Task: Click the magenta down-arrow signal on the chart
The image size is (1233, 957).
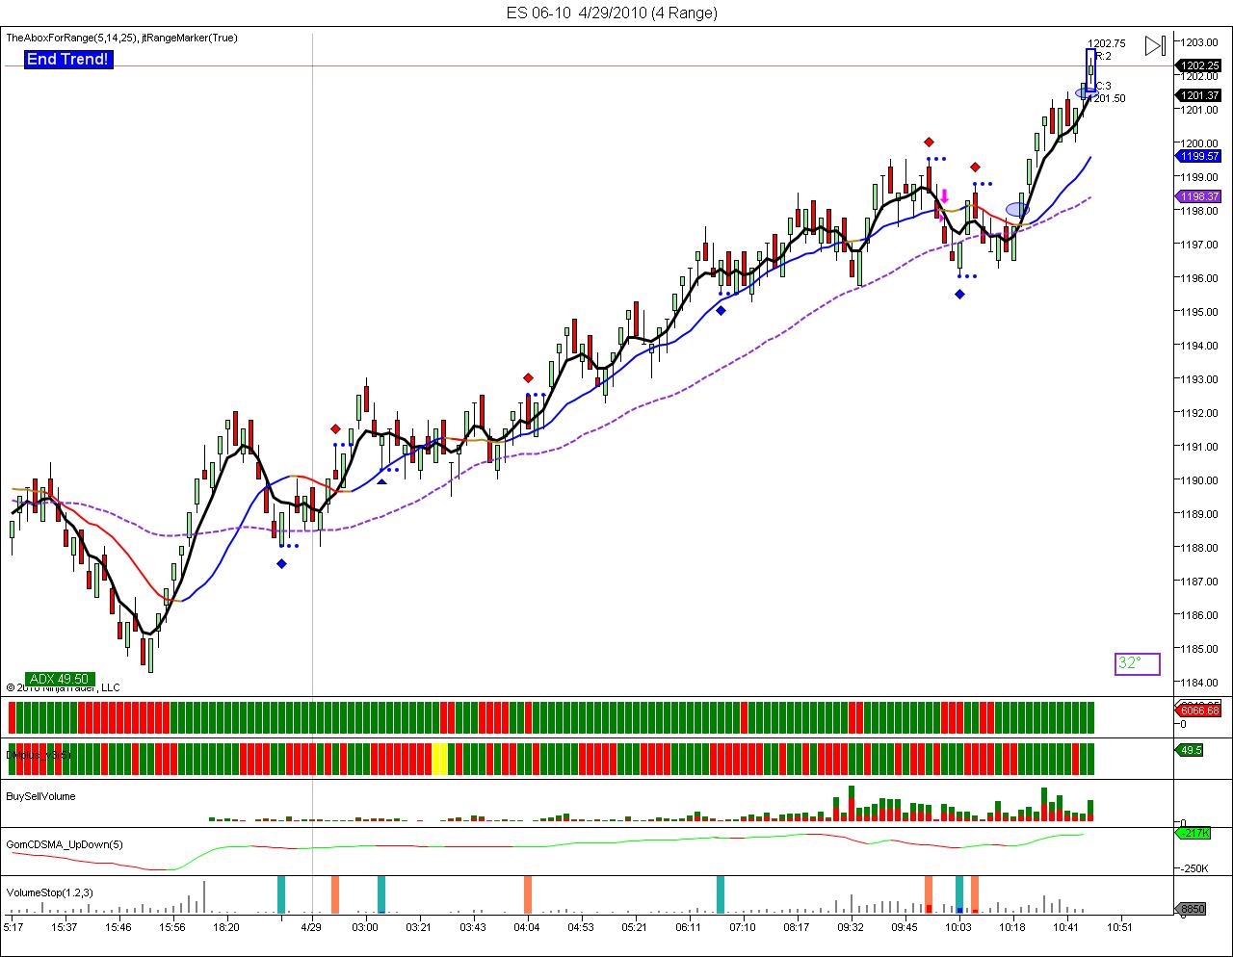Action: [945, 196]
